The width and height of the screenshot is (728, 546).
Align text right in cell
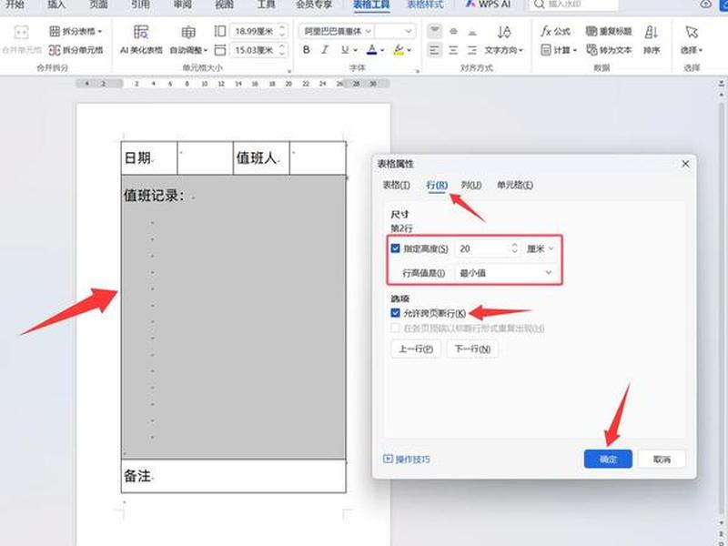(472, 50)
